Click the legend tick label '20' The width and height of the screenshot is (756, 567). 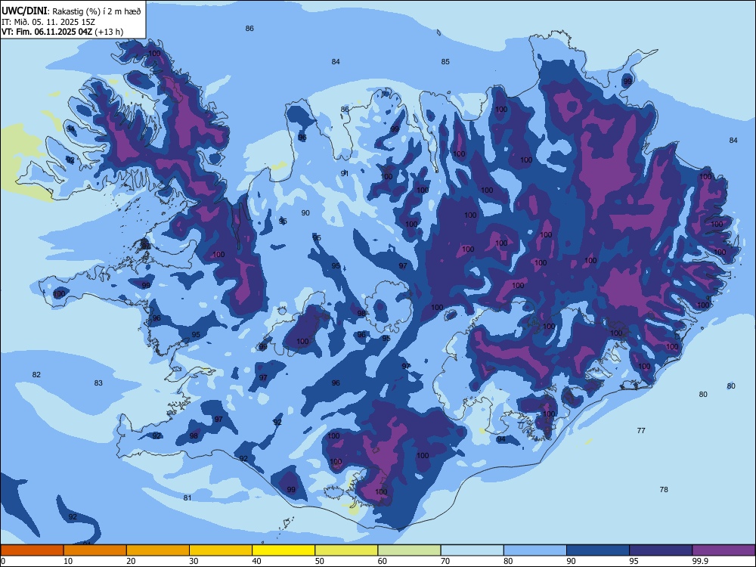(131, 561)
